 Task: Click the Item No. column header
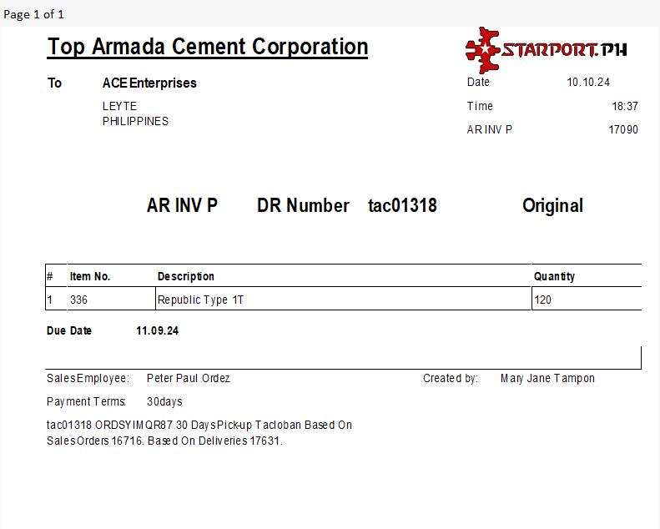click(90, 276)
